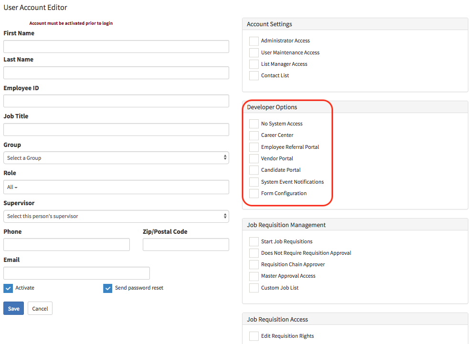Click inside the Email input field
Viewport: 476px width, 344px height.
point(76,273)
